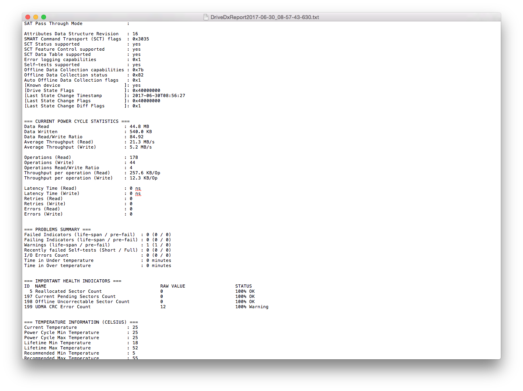This screenshot has height=391, width=523.
Task: Click the "Lifetime Max Temperature" label
Action: coord(58,348)
